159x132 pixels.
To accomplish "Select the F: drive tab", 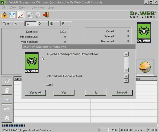I will [66, 24].
